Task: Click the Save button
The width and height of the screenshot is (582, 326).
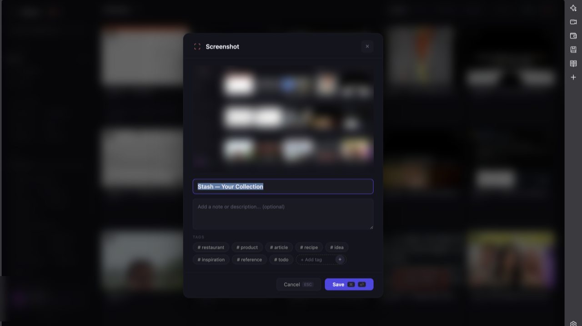Action: [349, 284]
